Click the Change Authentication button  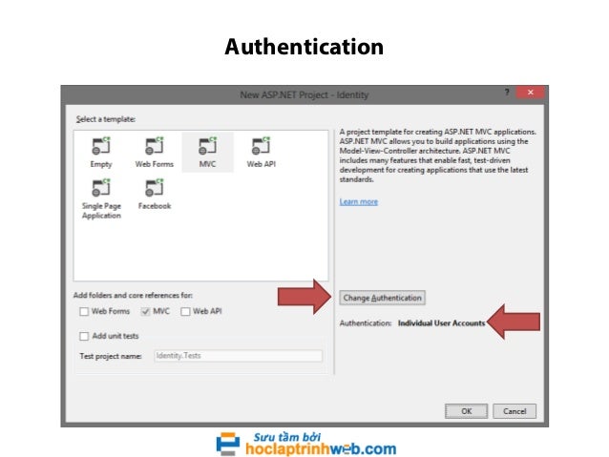(382, 298)
